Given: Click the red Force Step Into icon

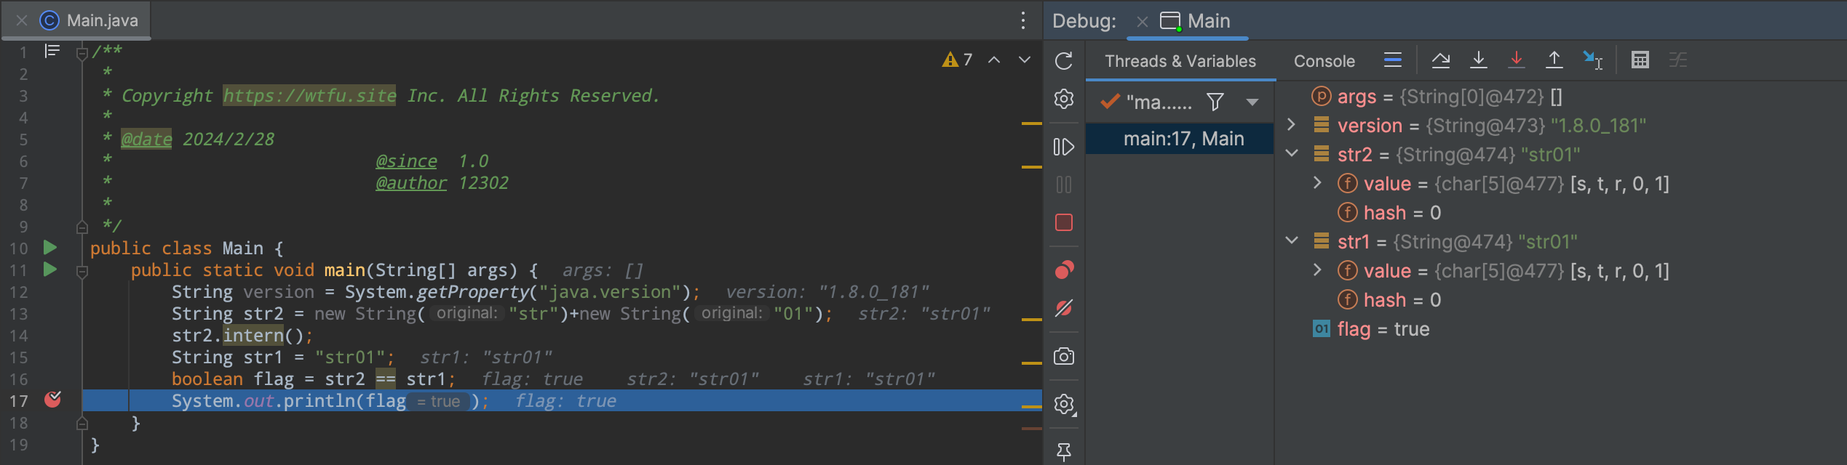Looking at the screenshot, I should point(1516,60).
